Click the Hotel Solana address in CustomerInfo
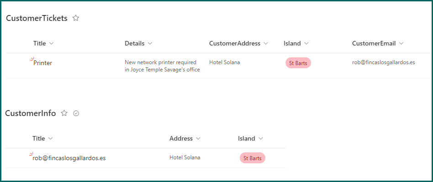 [185, 158]
